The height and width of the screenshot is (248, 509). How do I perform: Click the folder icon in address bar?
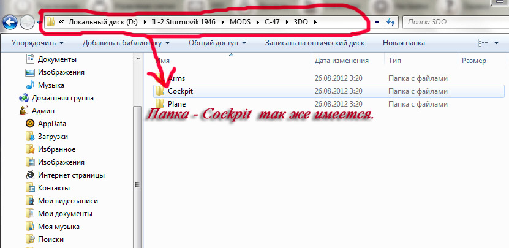(x=50, y=22)
